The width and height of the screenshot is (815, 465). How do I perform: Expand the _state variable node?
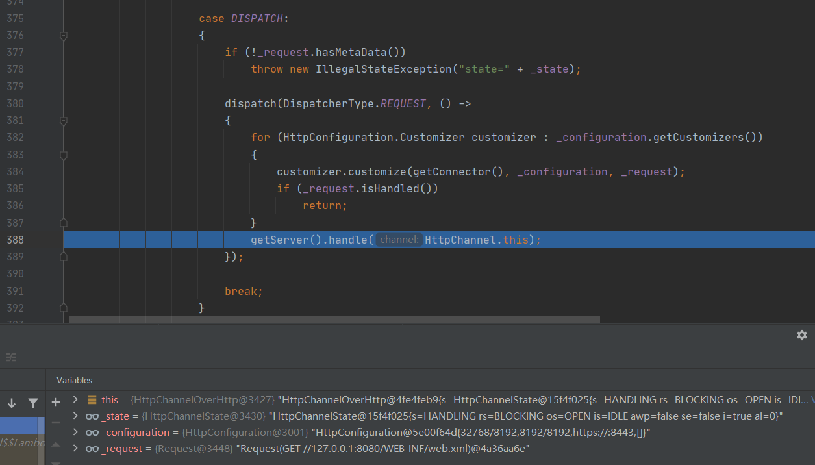click(75, 416)
